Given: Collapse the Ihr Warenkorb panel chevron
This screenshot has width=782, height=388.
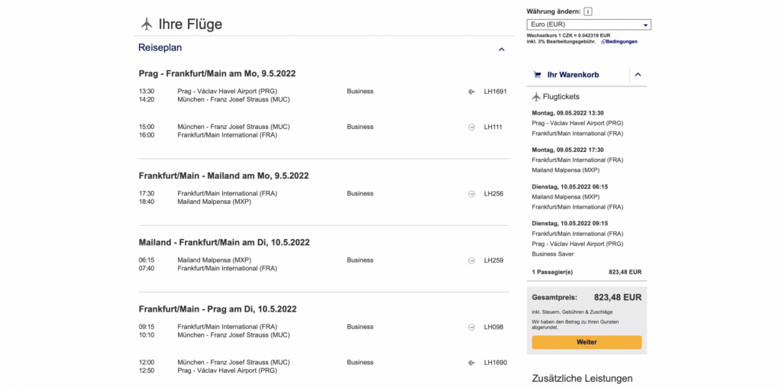Looking at the screenshot, I should (x=638, y=75).
